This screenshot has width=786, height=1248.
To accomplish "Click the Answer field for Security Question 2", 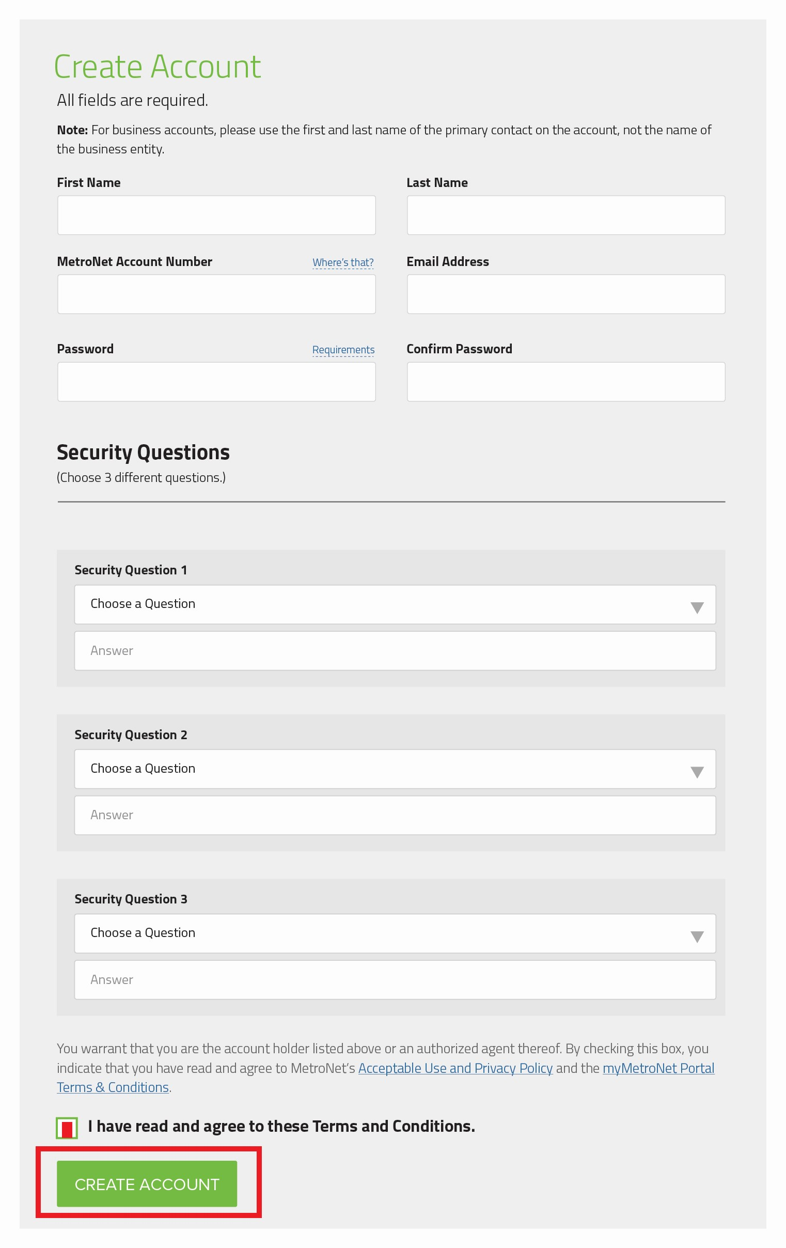I will pyautogui.click(x=396, y=814).
